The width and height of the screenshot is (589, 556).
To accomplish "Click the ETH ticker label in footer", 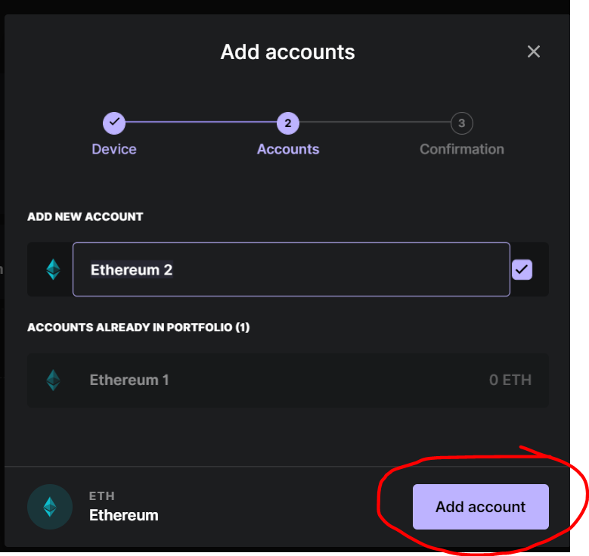I will tap(102, 495).
